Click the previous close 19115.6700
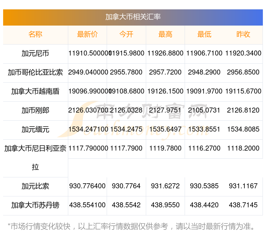 click(x=243, y=91)
